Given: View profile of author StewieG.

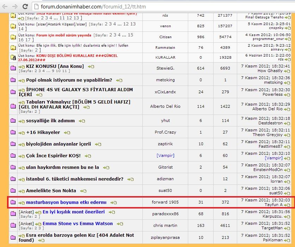Looking at the screenshot, I should click(165, 68).
